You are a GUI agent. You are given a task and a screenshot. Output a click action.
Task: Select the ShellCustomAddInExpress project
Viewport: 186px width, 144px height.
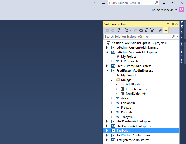134,121
